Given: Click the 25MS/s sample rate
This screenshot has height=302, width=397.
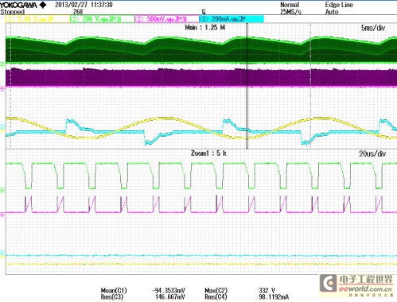Looking at the screenshot, I should (x=290, y=12).
